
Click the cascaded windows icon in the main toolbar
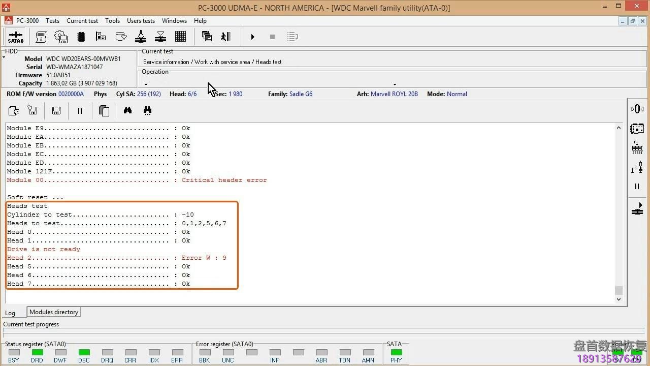(x=207, y=37)
